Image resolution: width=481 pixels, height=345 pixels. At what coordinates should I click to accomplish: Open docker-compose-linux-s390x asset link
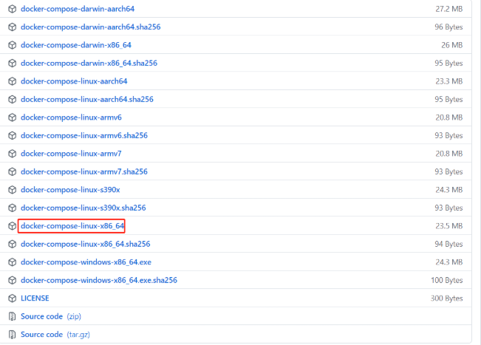(x=70, y=190)
